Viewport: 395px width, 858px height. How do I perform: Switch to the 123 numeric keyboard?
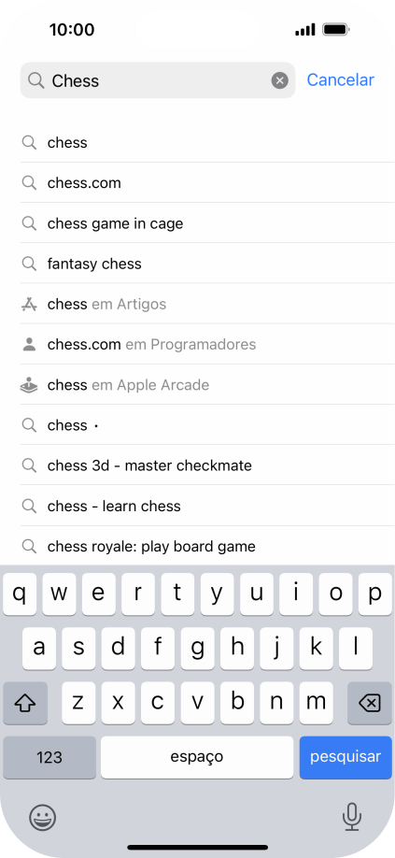tap(49, 757)
